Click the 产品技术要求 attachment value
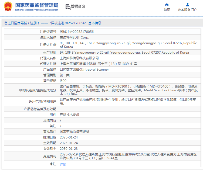Viewport: 203px width, 170px height. pos(70,115)
